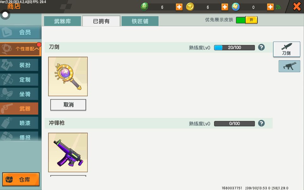This screenshot has height=190, width=304.
Task: Select the moon wand weapon thumbnail
Action: pyautogui.click(x=68, y=76)
